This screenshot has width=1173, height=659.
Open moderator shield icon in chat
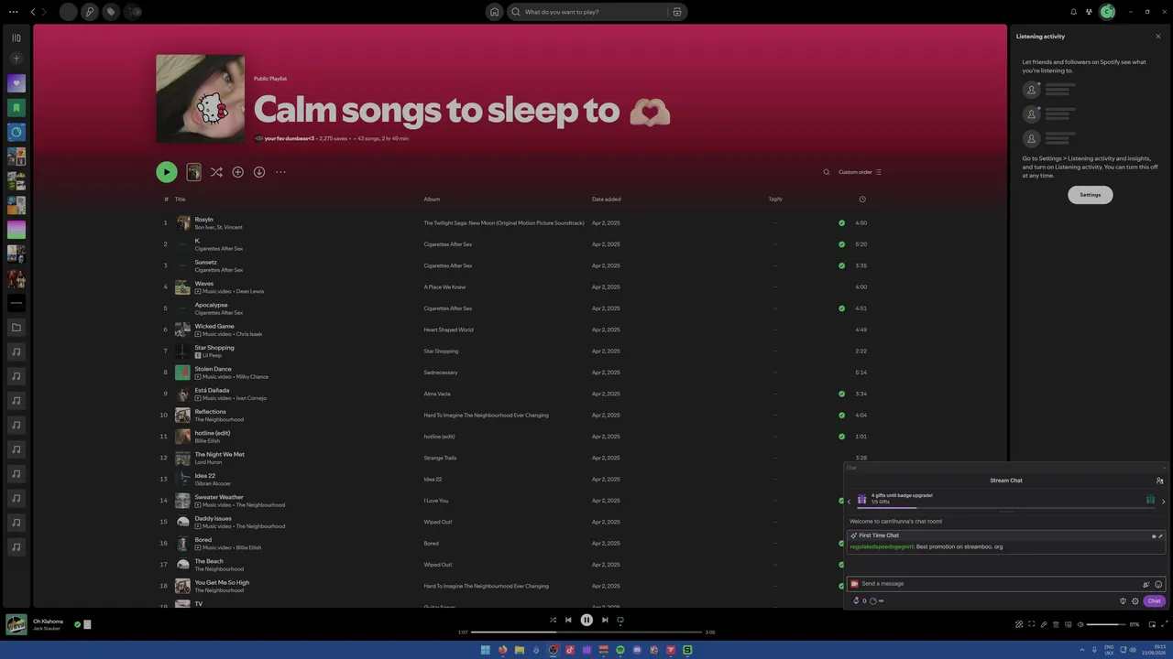tap(1123, 601)
